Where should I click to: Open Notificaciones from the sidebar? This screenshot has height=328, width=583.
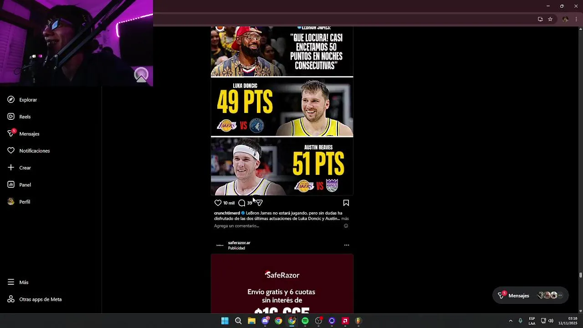point(29,151)
